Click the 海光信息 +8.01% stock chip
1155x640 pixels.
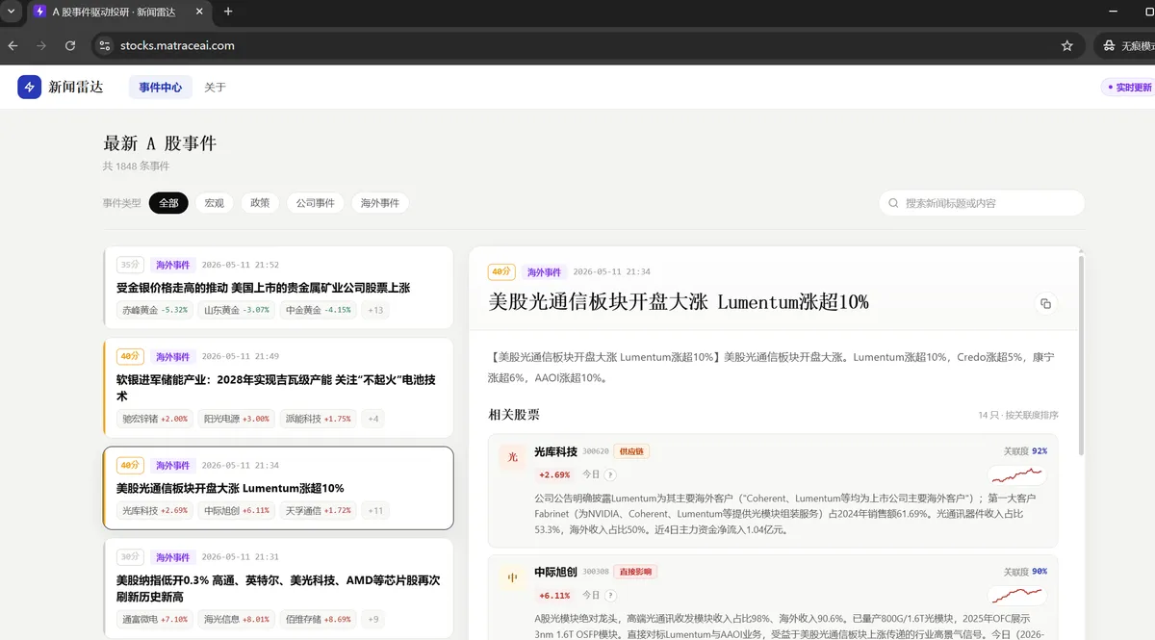click(236, 619)
